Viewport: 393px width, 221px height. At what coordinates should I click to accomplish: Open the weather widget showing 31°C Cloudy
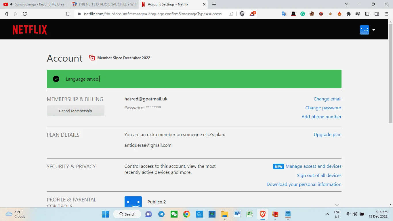[x=16, y=214]
